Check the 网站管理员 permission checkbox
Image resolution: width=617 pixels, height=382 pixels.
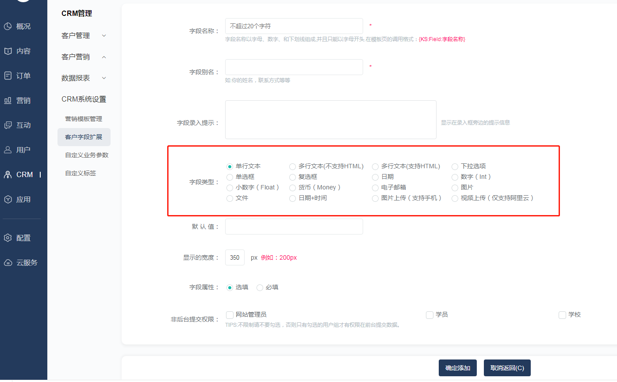click(230, 315)
